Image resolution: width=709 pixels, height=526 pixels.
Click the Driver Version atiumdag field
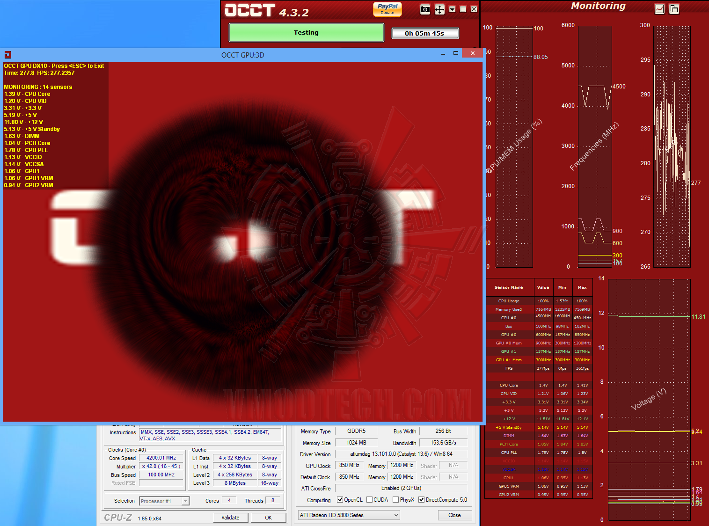pos(401,454)
